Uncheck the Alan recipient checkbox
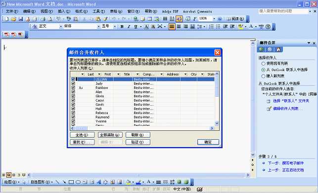 pyautogui.click(x=73, y=92)
